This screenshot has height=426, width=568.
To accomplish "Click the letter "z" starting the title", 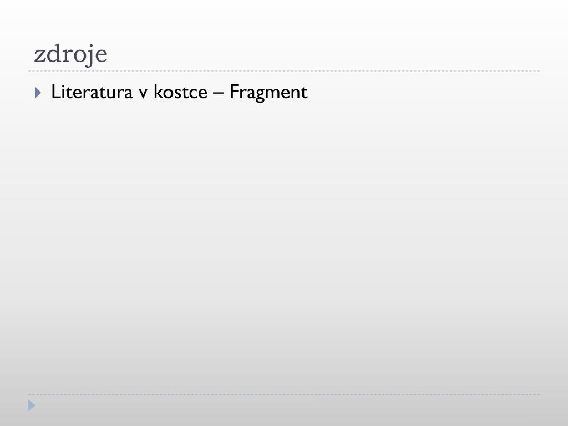I will click(x=40, y=57).
